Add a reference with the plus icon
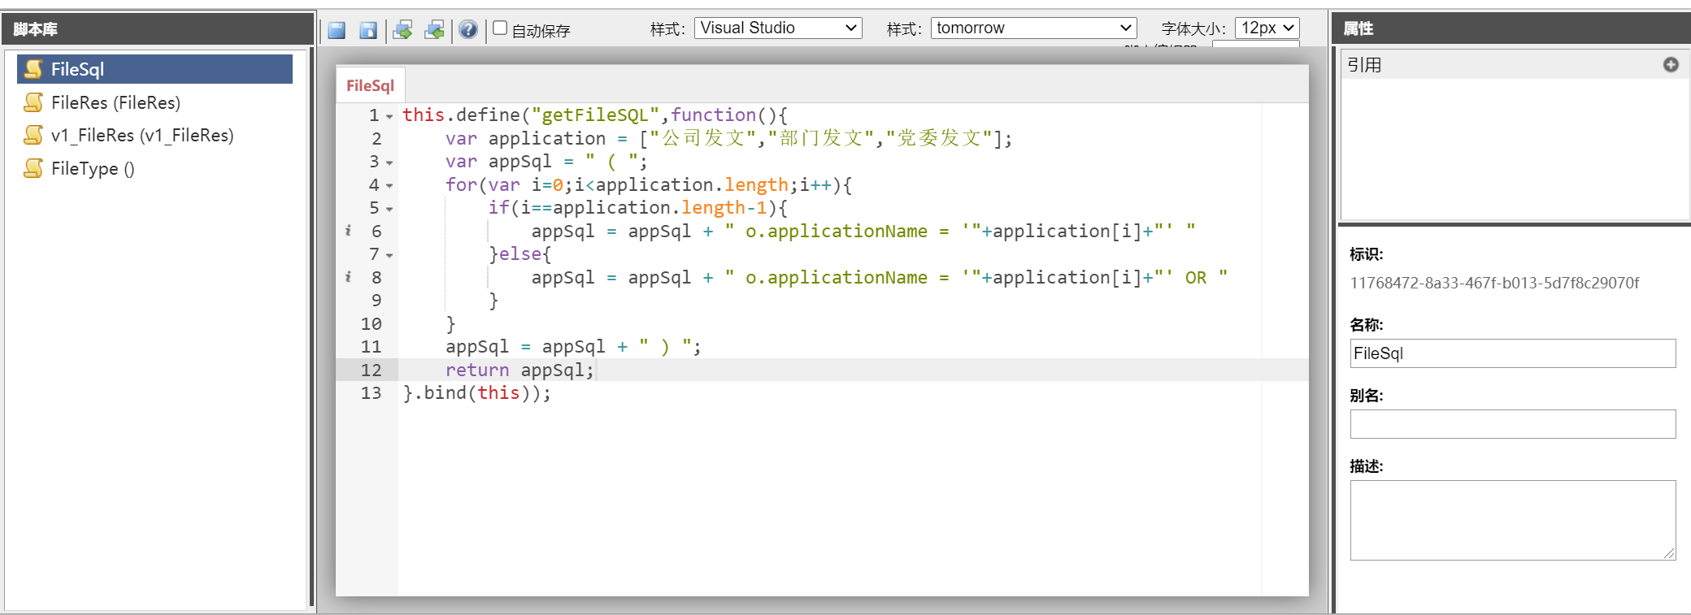 pyautogui.click(x=1671, y=65)
